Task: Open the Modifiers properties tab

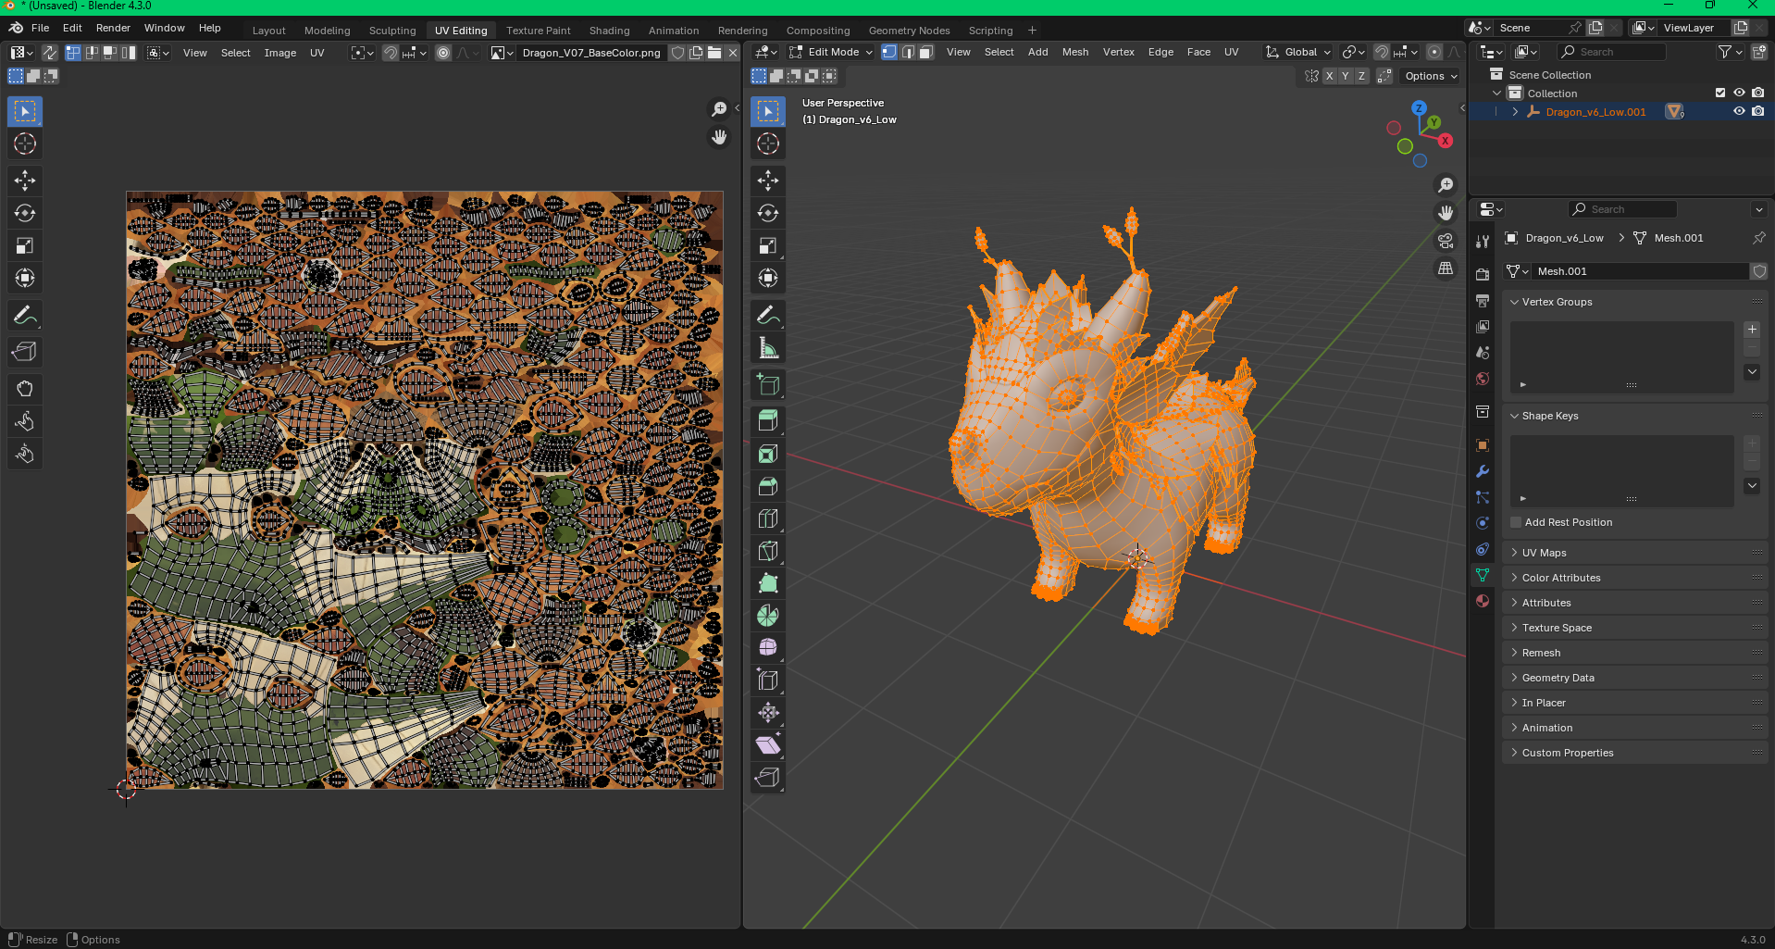Action: click(x=1483, y=471)
